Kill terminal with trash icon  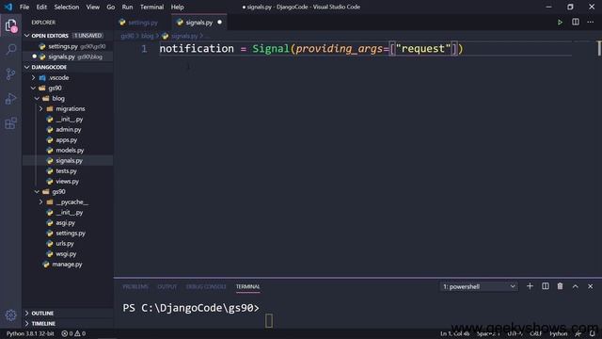pyautogui.click(x=560, y=286)
